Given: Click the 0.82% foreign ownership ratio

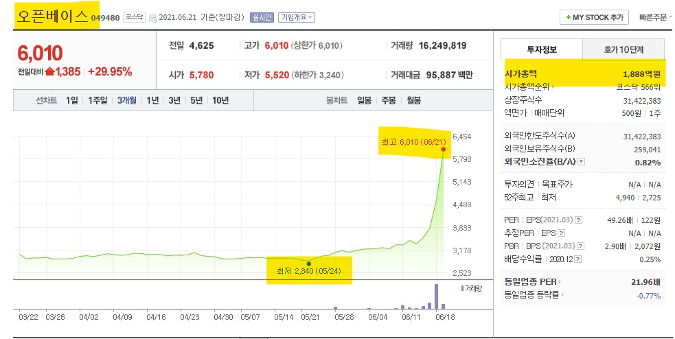Looking at the screenshot, I should [x=648, y=163].
